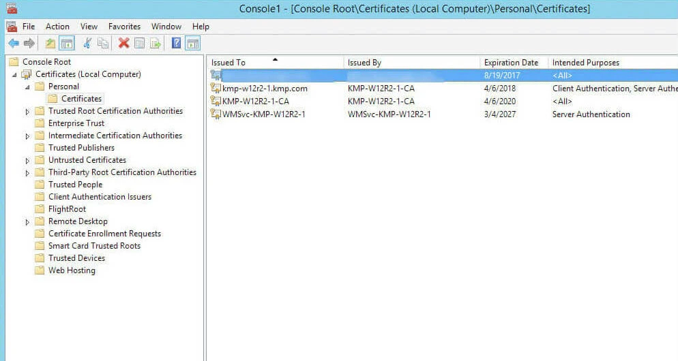Select the WMSvc-KMP-W12R2-1 name in Issued To

(264, 114)
